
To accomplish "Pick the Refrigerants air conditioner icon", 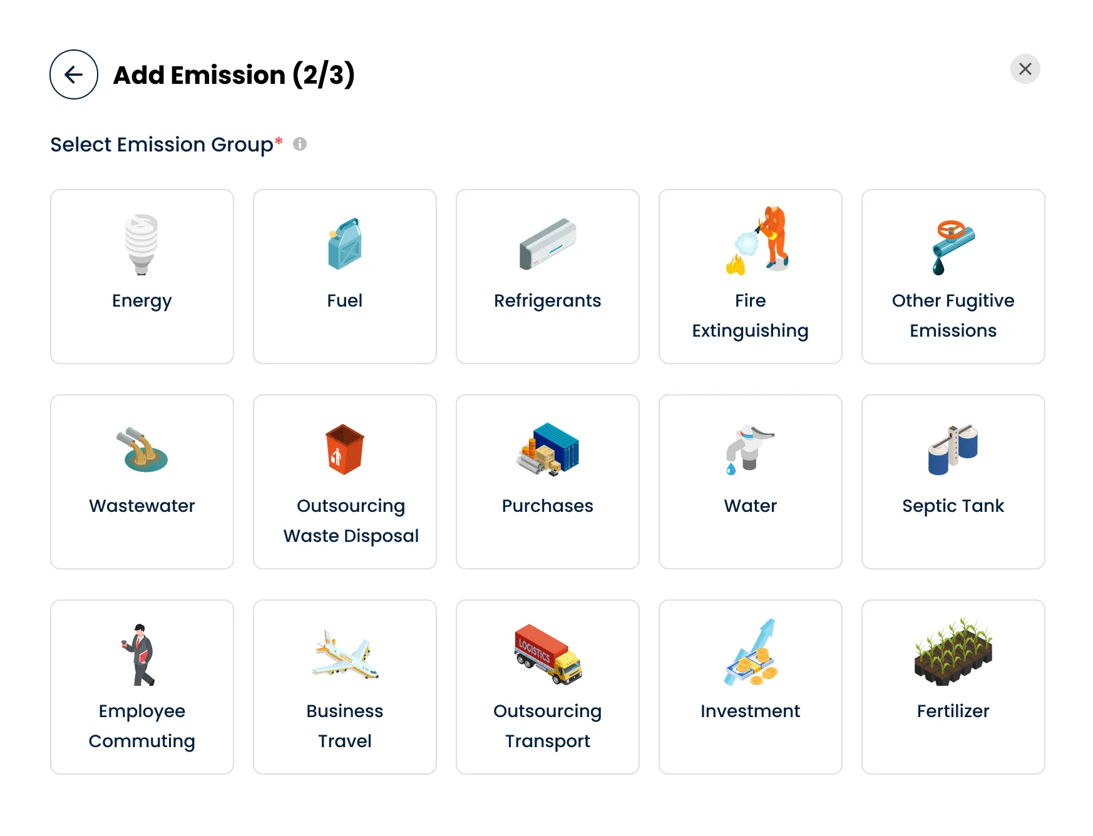I will pos(548,244).
